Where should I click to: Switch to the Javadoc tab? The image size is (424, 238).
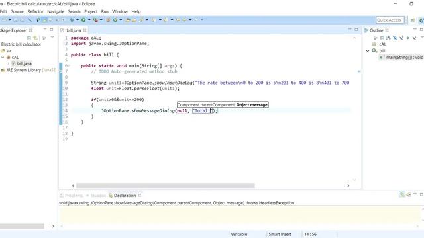[96, 196]
